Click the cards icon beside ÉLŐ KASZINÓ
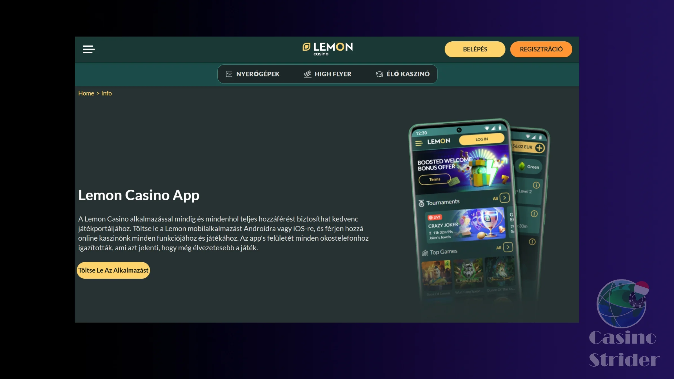Image resolution: width=674 pixels, height=379 pixels. click(379, 74)
